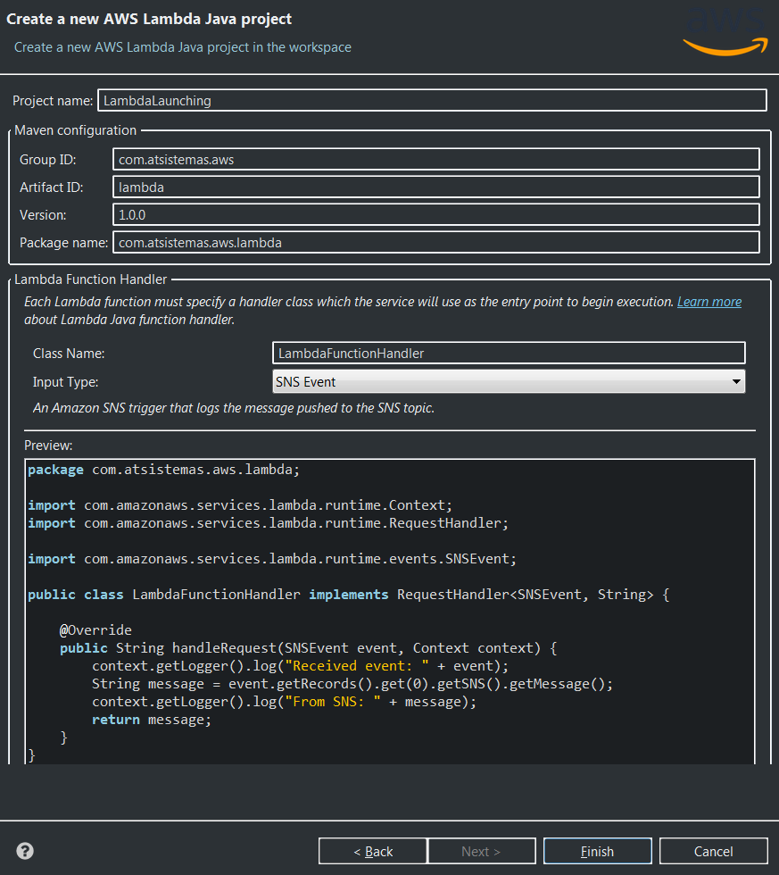This screenshot has width=779, height=875.
Task: Edit the Package name field
Action: pyautogui.click(x=436, y=242)
